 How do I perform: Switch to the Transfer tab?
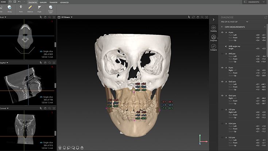click(54, 2)
